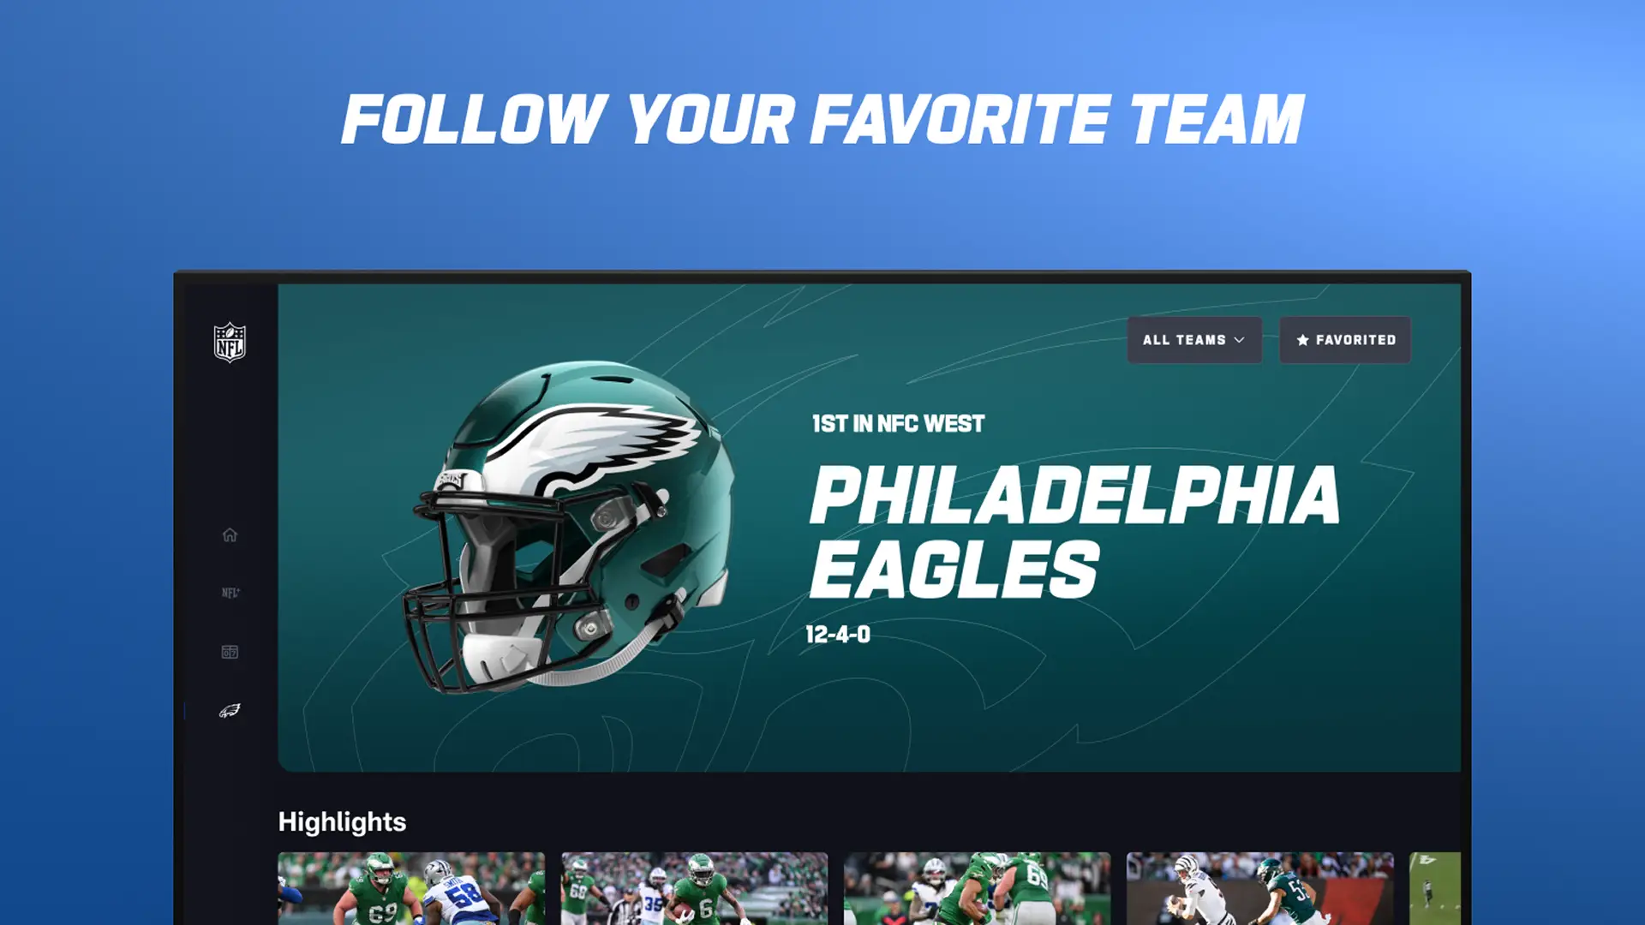Open the partially visible fifth highlight thumbnail
This screenshot has height=925, width=1645.
pyautogui.click(x=1435, y=888)
